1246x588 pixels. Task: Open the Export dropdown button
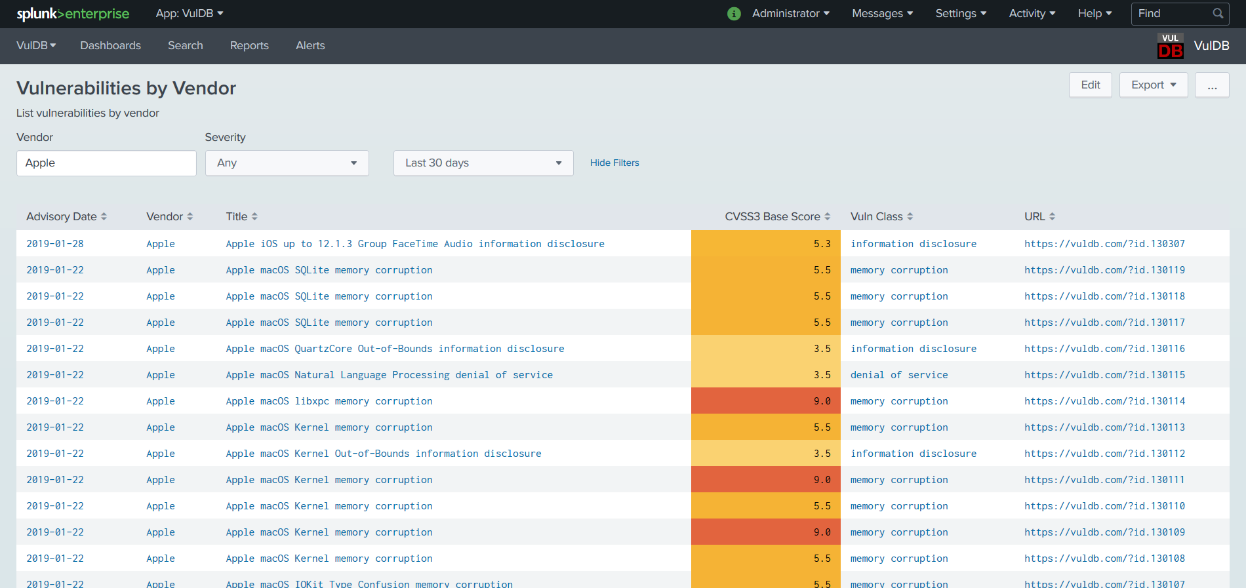point(1154,85)
